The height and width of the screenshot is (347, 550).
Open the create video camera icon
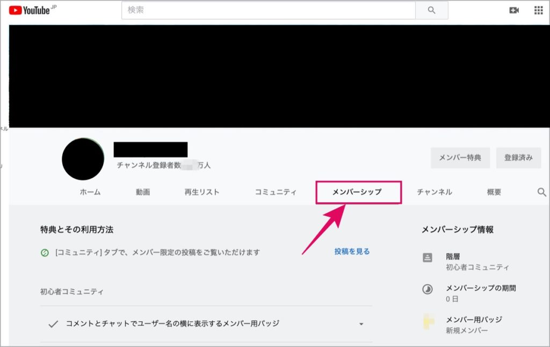coord(514,10)
